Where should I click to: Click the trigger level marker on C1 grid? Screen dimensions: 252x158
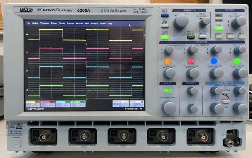144,35
